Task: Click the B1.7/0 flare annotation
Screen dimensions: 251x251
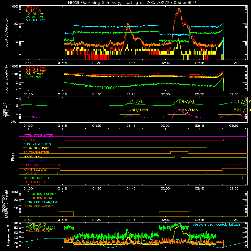Action: [x=136, y=101]
